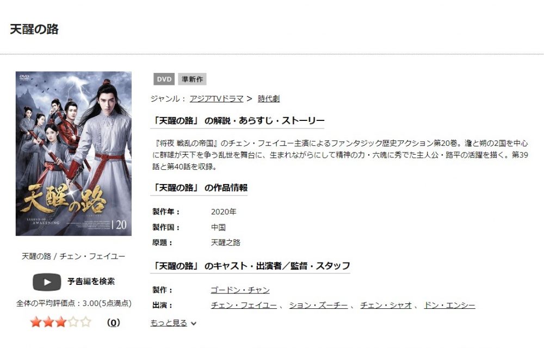This screenshot has width=544, height=348.
Task: Select the fourth empty rating star
Action: coord(73,322)
